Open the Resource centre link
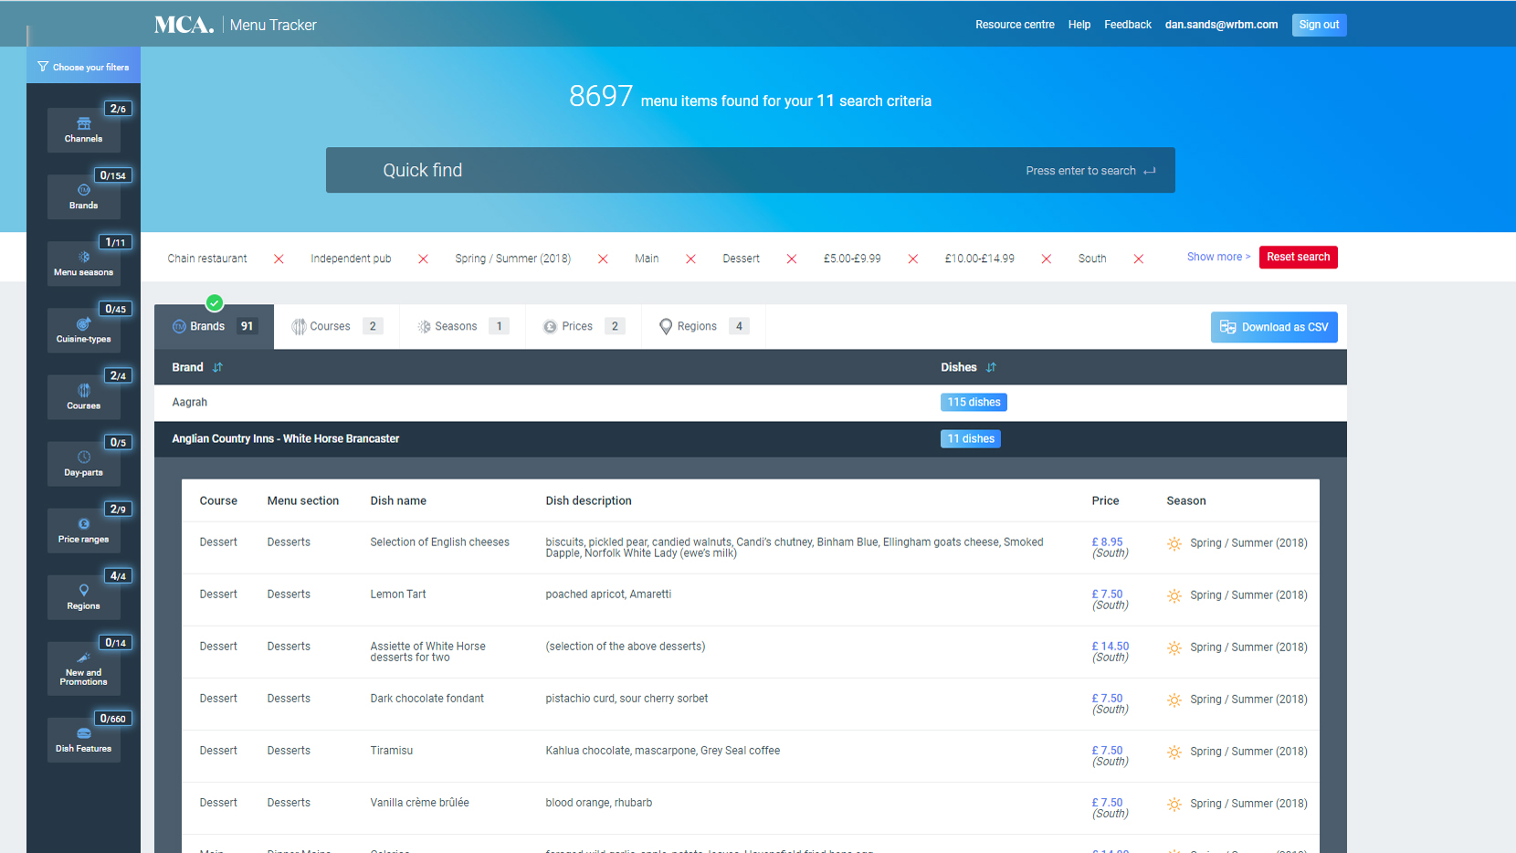This screenshot has width=1516, height=853. [x=1015, y=25]
